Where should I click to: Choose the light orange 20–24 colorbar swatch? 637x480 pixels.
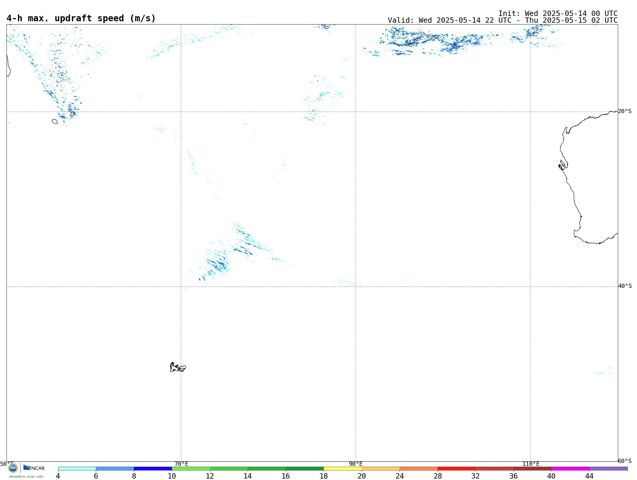pos(381,469)
